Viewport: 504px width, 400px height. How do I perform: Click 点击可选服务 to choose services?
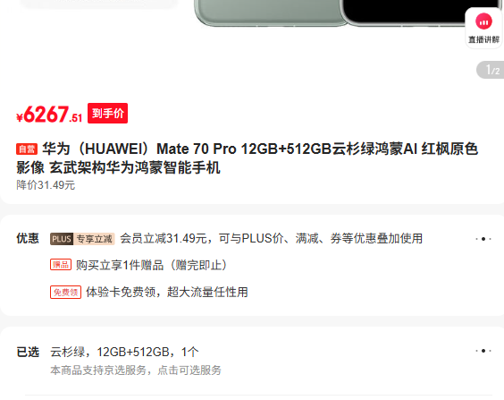click(189, 370)
